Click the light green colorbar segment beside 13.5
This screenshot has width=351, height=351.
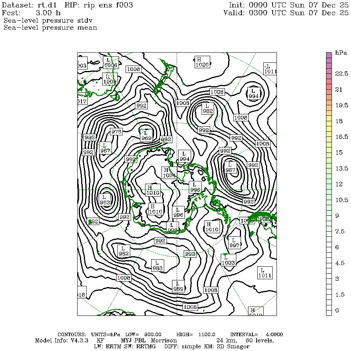click(x=329, y=171)
